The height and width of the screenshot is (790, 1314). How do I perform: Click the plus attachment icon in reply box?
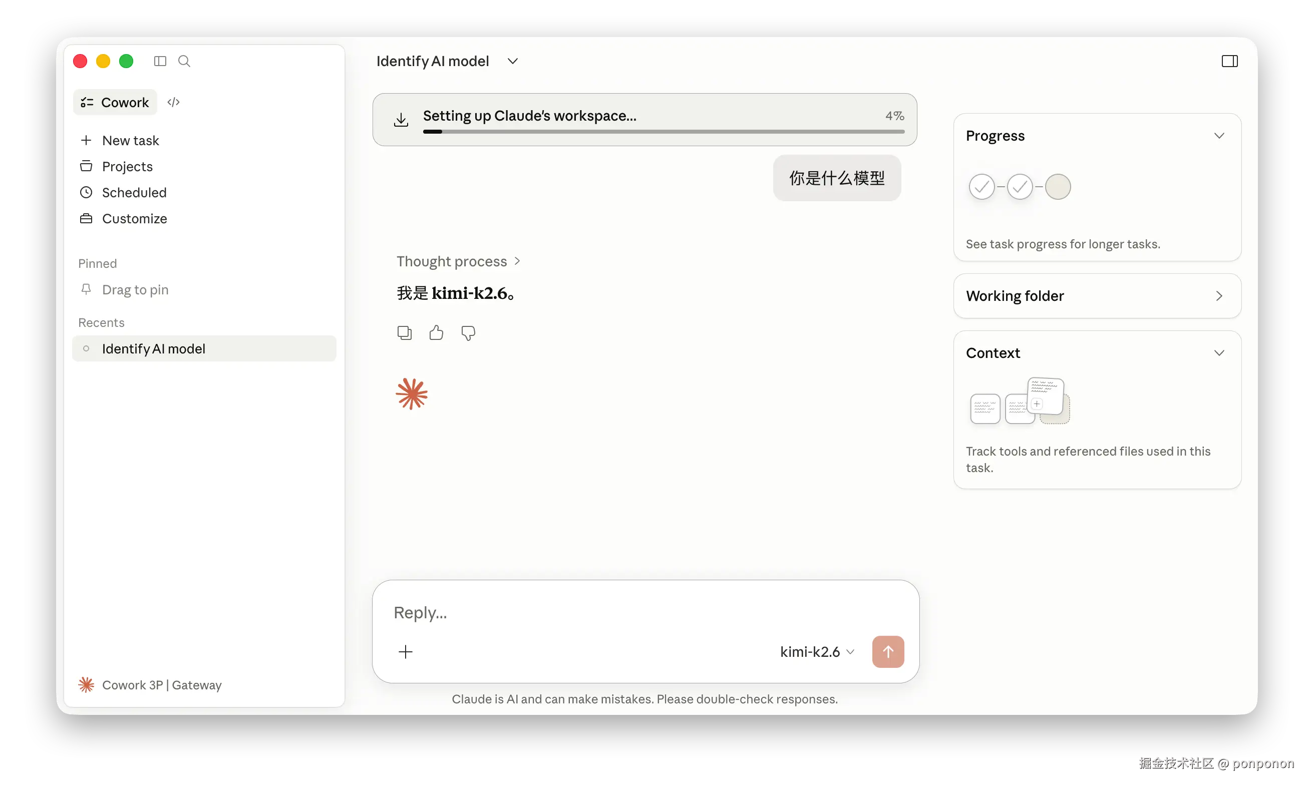coord(406,652)
